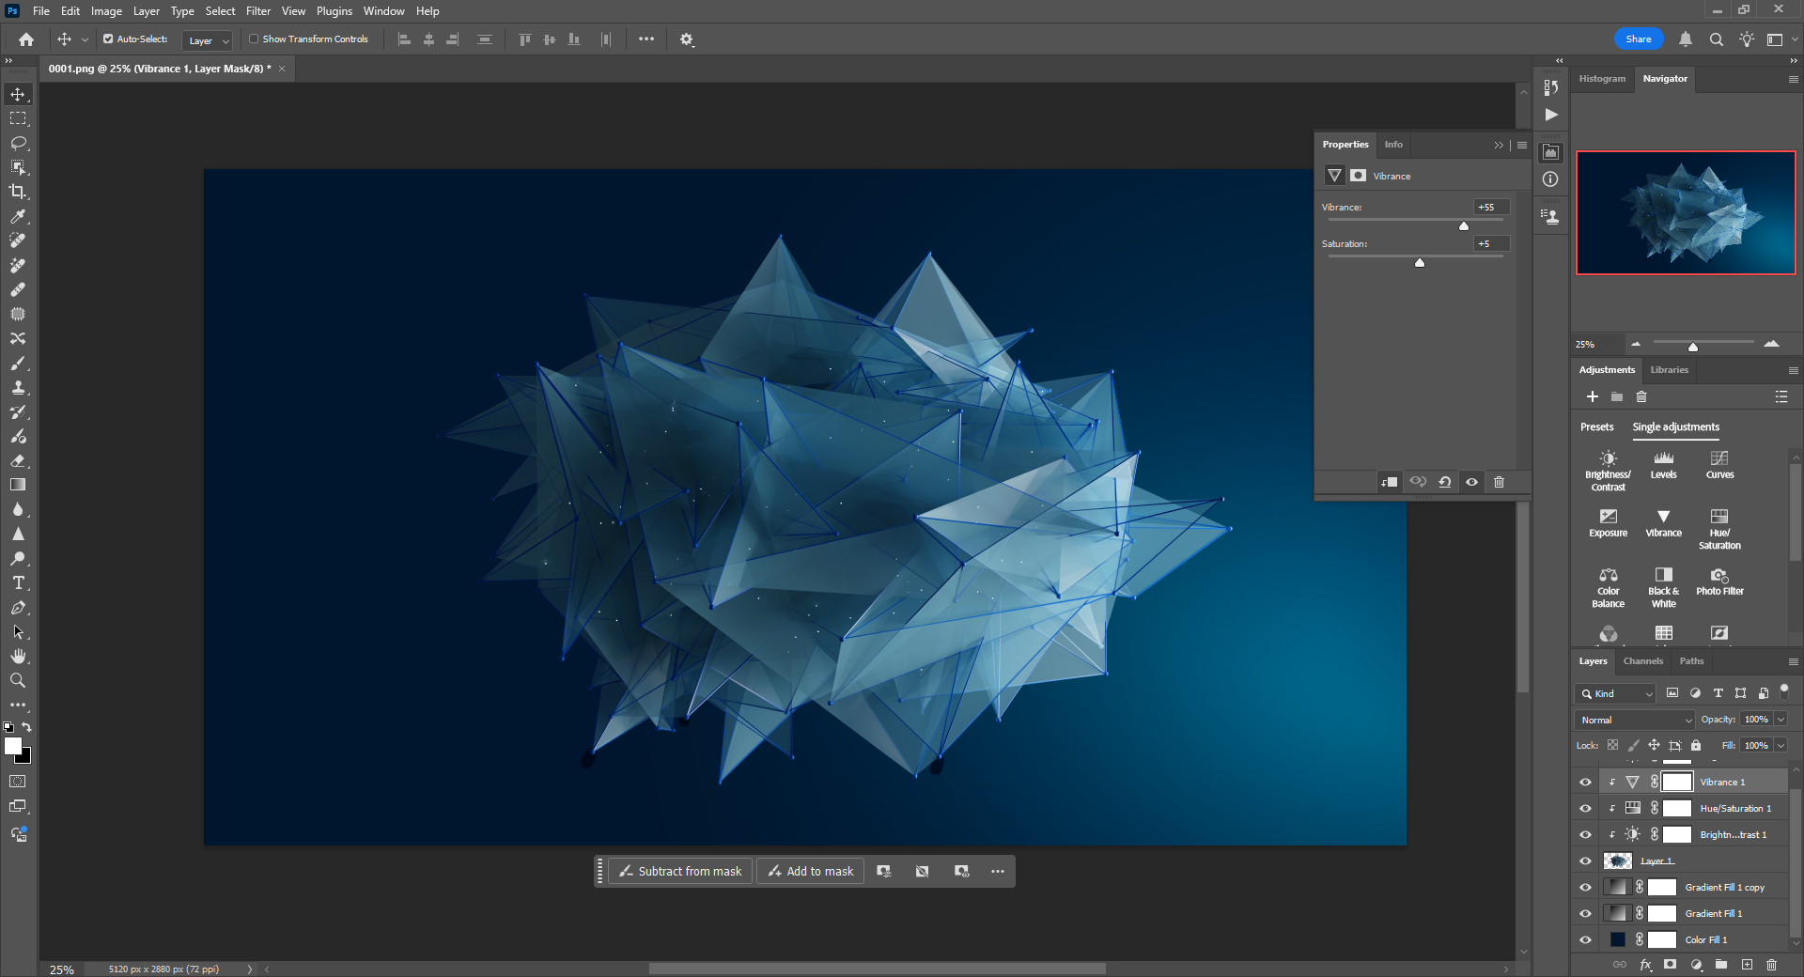The height and width of the screenshot is (977, 1804).
Task: Enable Show Transform Controls checkbox
Action: tap(254, 39)
